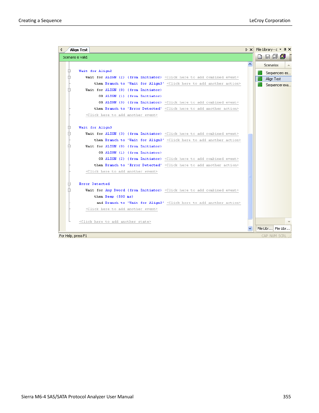Open the File Library panel options arrow

pos(280,49)
